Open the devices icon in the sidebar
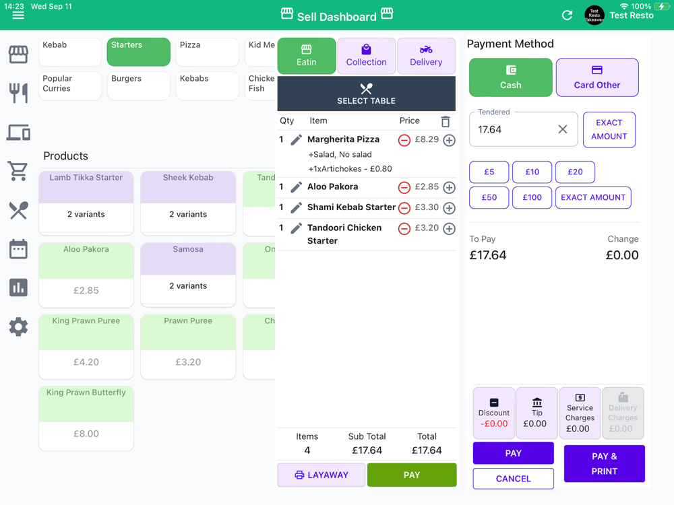This screenshot has height=505, width=674. click(x=18, y=132)
